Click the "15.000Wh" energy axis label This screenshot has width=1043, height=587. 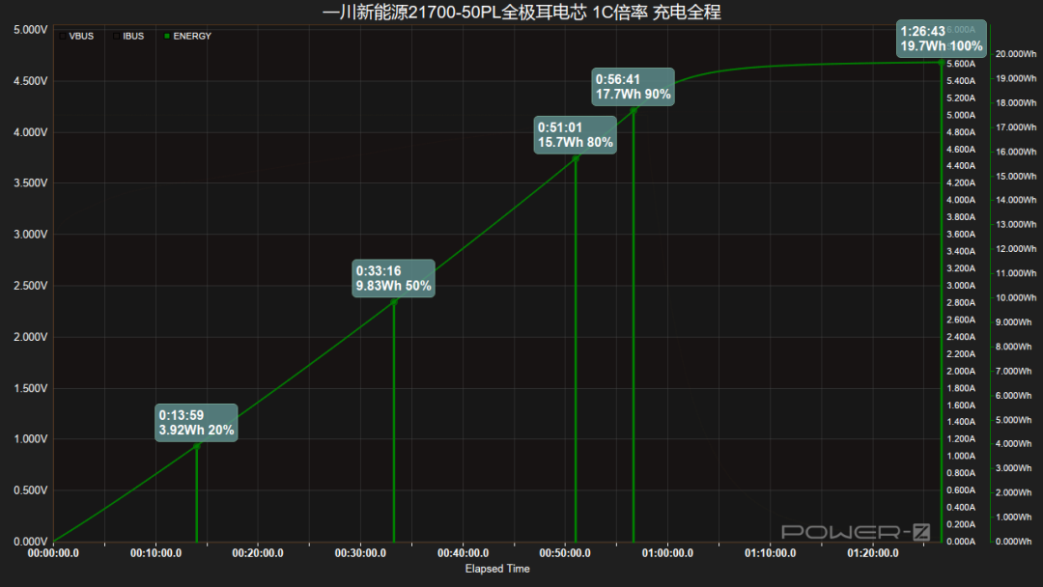[1016, 176]
